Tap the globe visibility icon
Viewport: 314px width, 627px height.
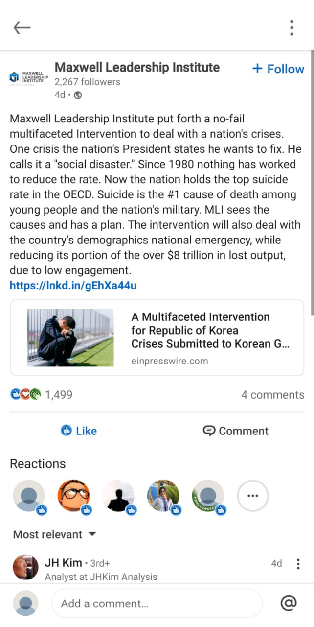tap(77, 95)
